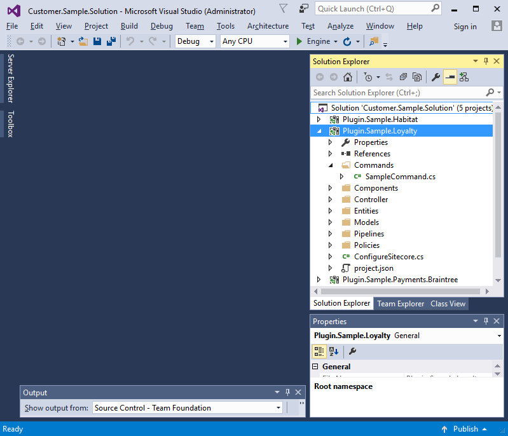Click the Undo toolbar icon

click(x=130, y=41)
